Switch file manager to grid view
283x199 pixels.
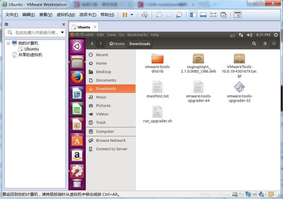pyautogui.click(x=274, y=44)
